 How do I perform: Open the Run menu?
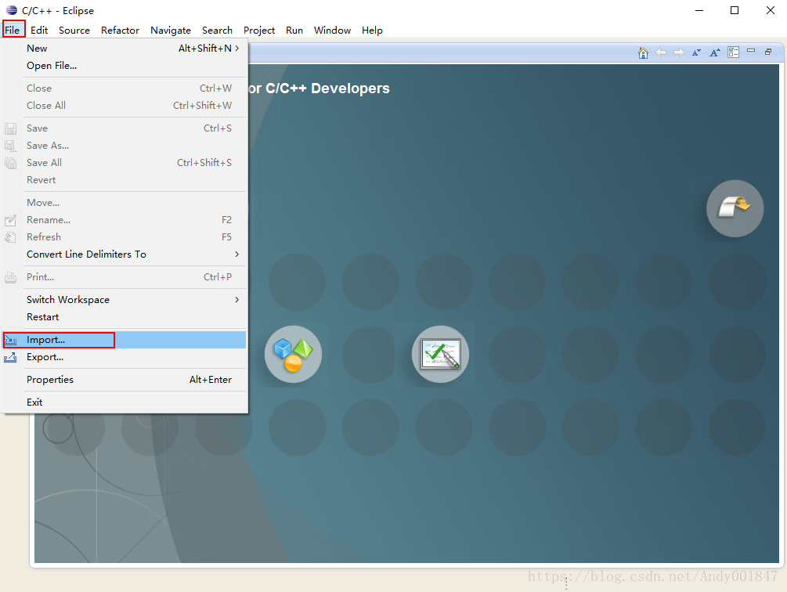294,30
